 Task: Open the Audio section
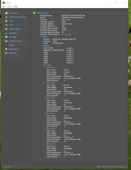tap(12, 45)
